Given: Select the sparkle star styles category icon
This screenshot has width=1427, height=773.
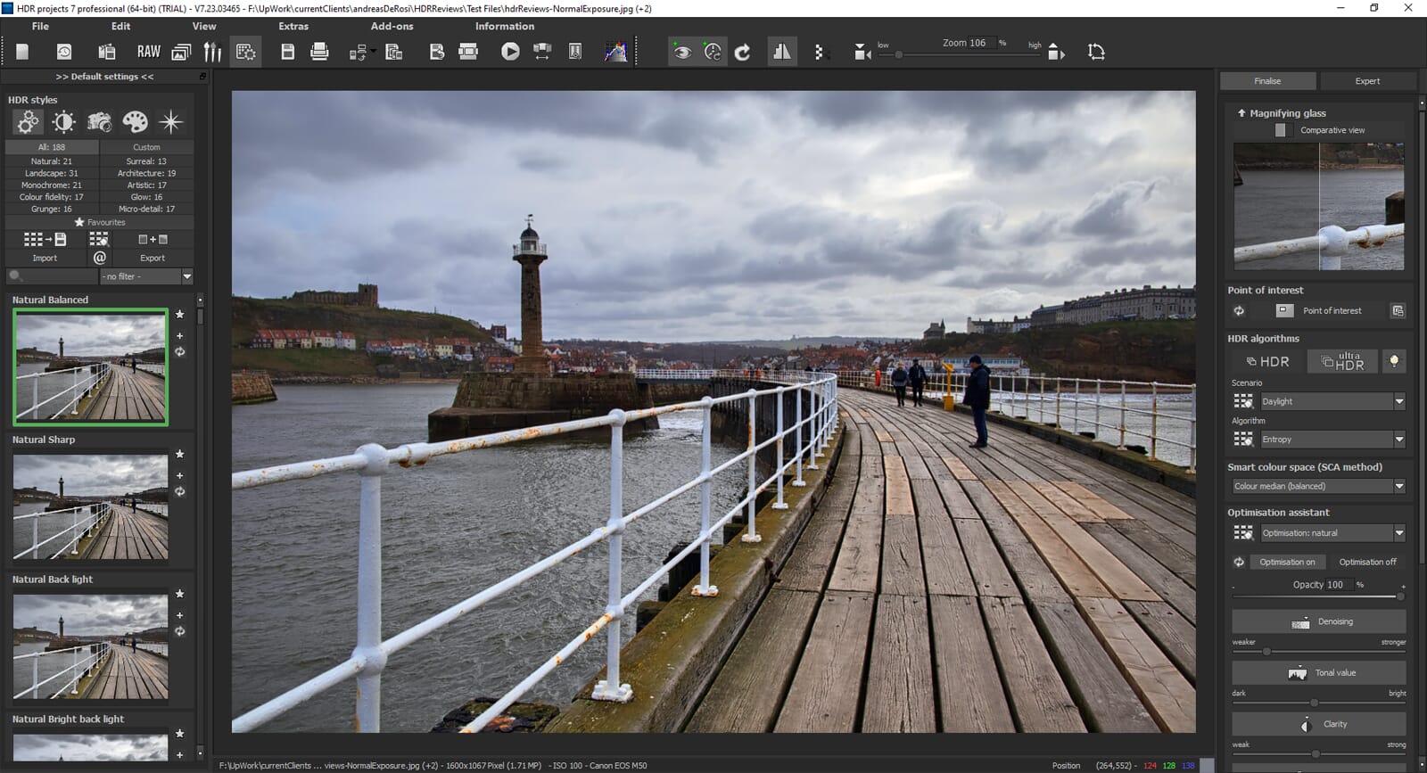Looking at the screenshot, I should [x=170, y=121].
